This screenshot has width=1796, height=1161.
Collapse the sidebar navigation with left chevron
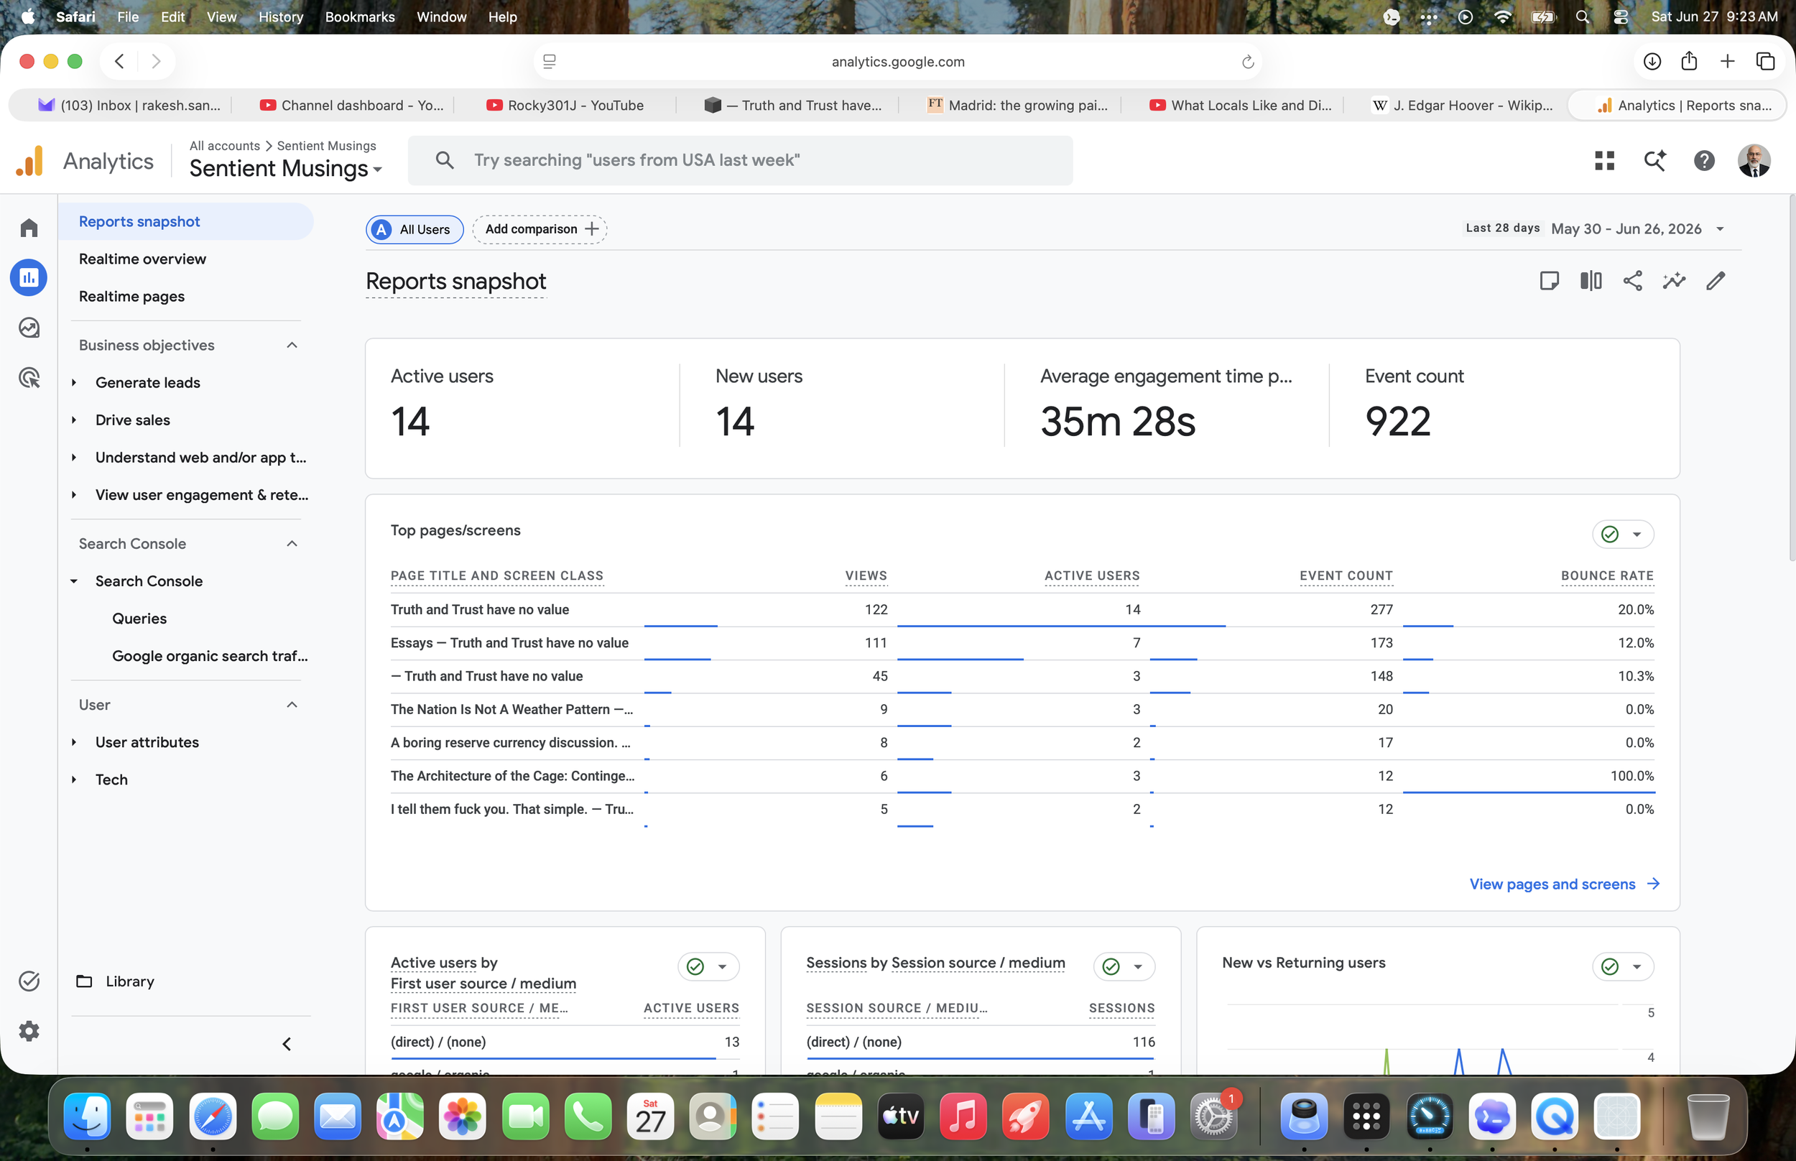pyautogui.click(x=287, y=1044)
